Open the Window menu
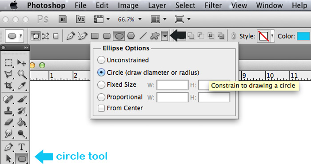311x164 pixels. 269,5
